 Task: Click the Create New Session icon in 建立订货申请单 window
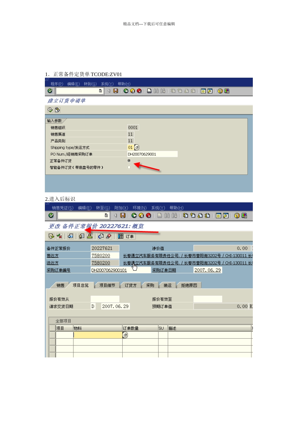pyautogui.click(x=203, y=91)
